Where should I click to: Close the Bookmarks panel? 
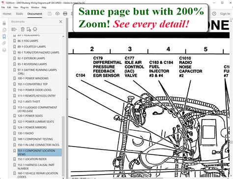60,22
